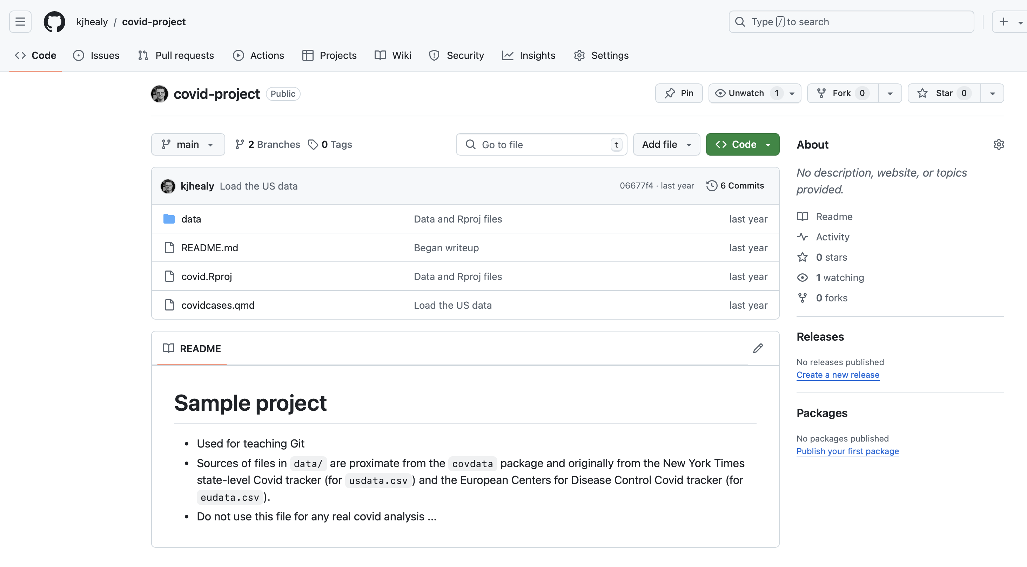The width and height of the screenshot is (1027, 567).
Task: Open About settings gear icon
Action: 998,144
